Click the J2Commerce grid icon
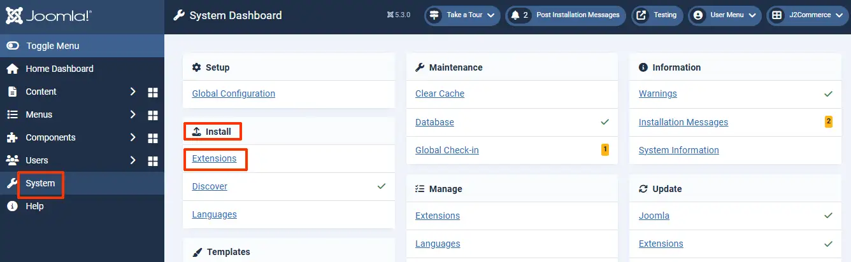Image resolution: width=851 pixels, height=262 pixels. (x=777, y=15)
